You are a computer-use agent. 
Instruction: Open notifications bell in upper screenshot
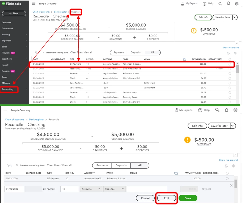tap(229, 3)
